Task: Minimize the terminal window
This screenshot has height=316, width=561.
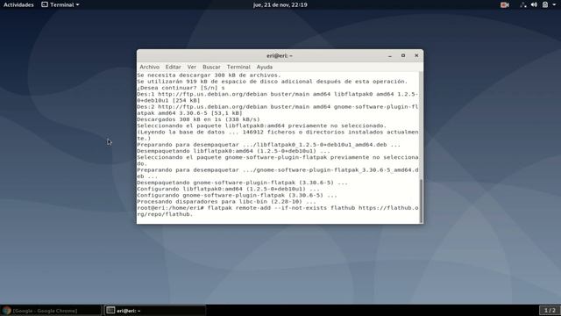Action: 390,56
